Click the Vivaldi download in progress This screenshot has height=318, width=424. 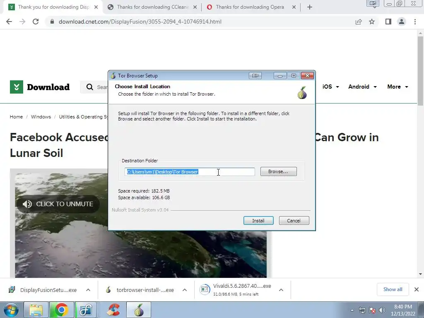(x=235, y=289)
